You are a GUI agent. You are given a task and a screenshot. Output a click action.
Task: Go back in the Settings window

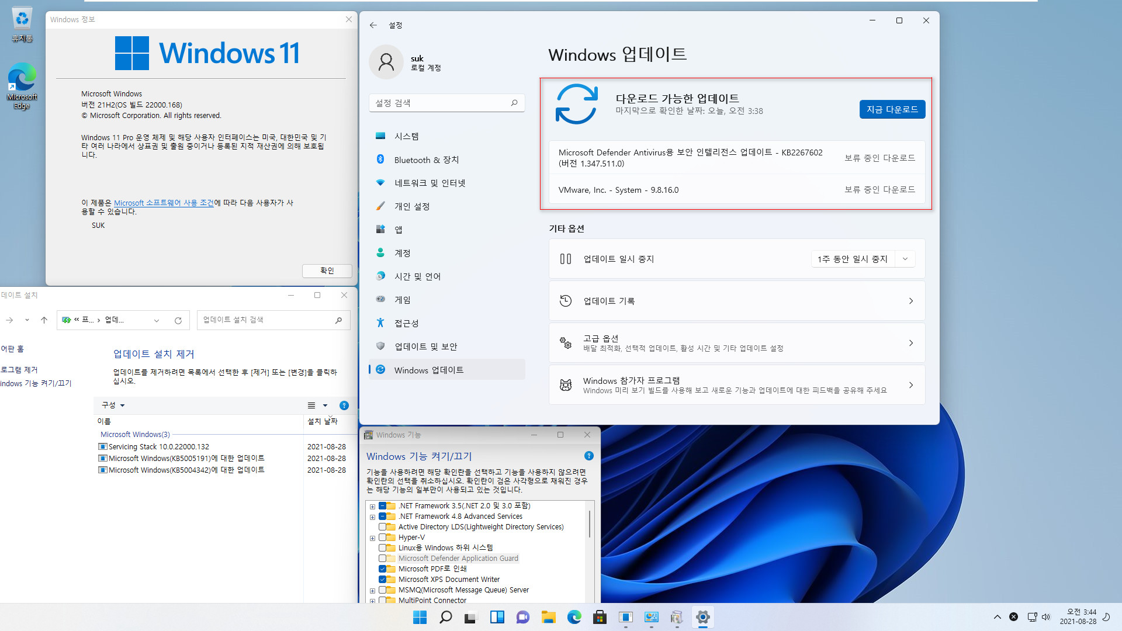pos(373,25)
